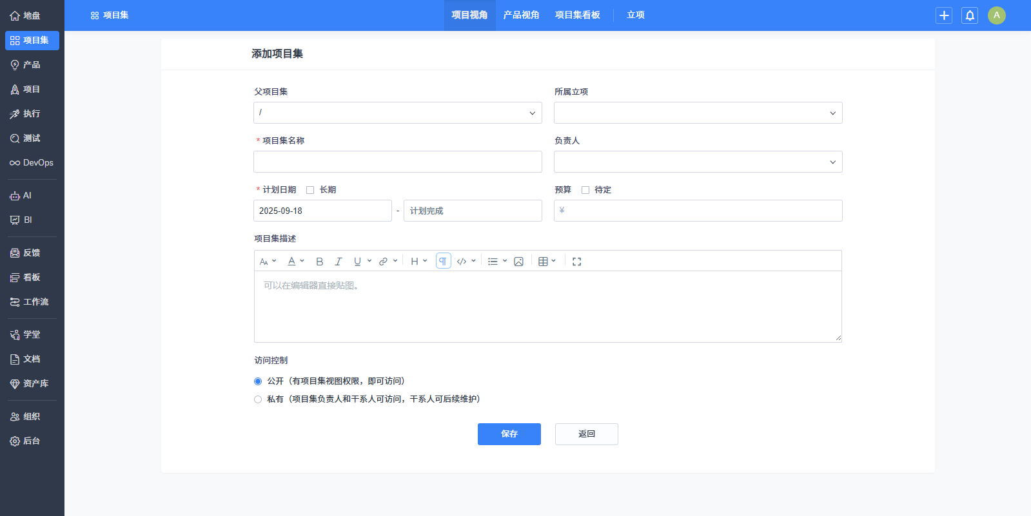The height and width of the screenshot is (516, 1031).
Task: Click the 项目集名称 input field
Action: click(397, 162)
